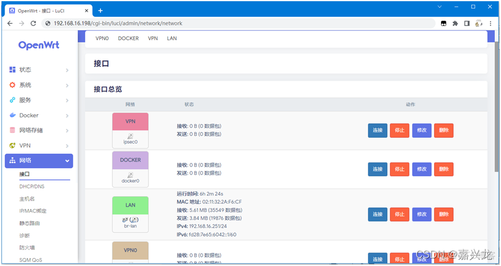The height and width of the screenshot is (266, 501).
Task: Click the OpenWrt logo
Action: click(39, 45)
